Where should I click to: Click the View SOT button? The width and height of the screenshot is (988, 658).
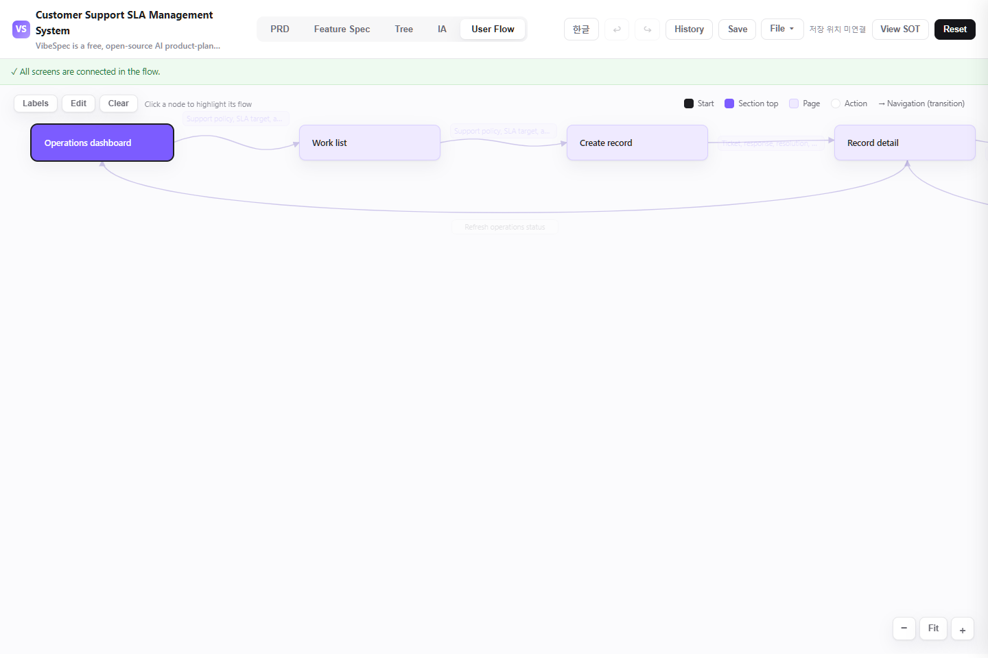pos(900,29)
